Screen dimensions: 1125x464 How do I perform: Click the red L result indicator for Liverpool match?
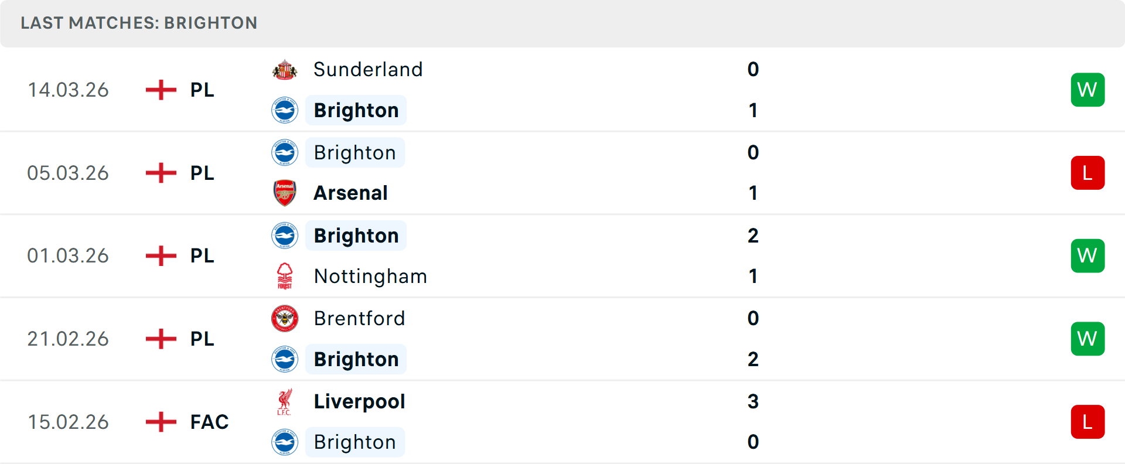[x=1088, y=422]
